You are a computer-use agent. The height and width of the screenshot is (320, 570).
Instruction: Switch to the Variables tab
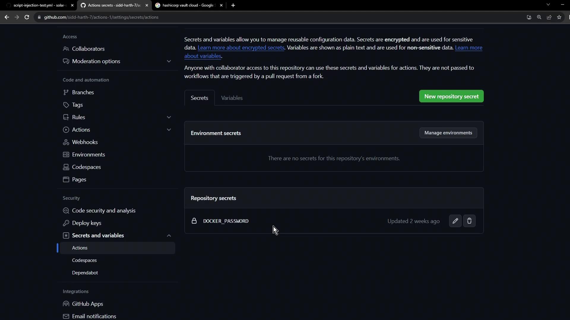click(232, 98)
